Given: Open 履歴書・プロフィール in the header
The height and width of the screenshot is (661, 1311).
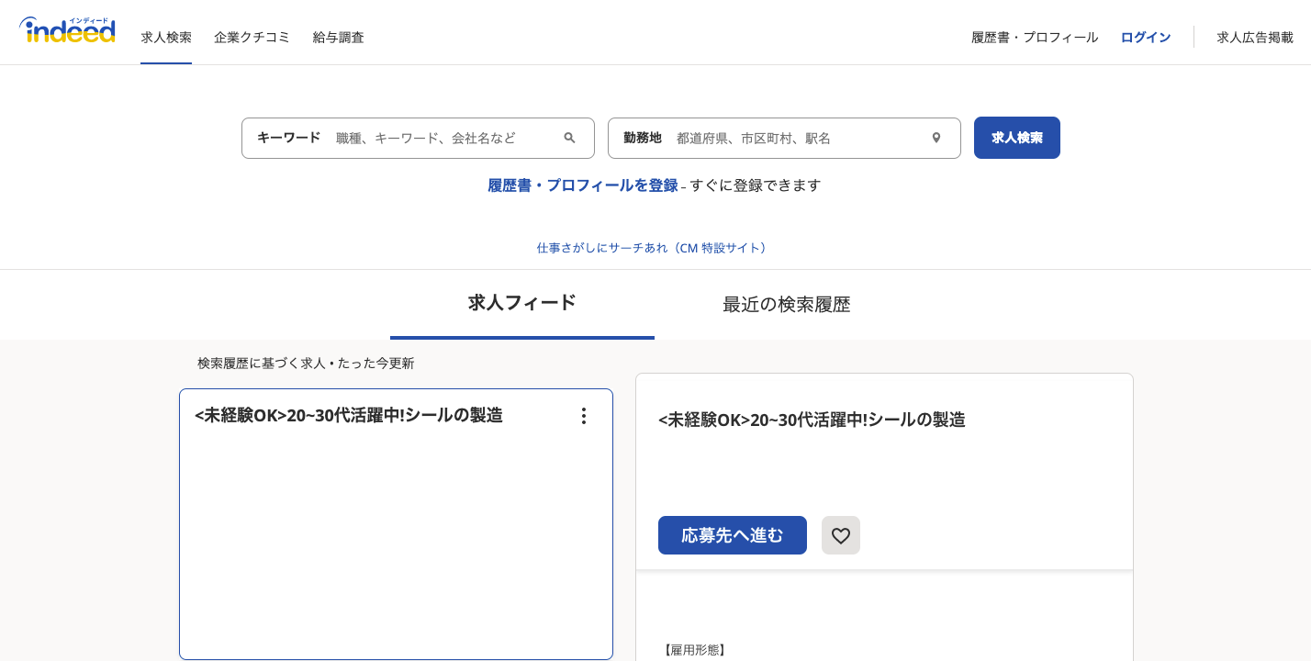Looking at the screenshot, I should tap(1034, 38).
